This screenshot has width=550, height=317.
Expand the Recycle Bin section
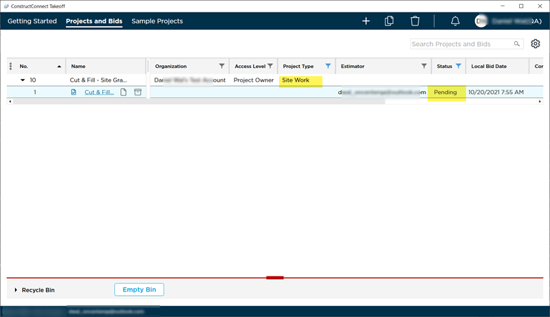coord(16,290)
